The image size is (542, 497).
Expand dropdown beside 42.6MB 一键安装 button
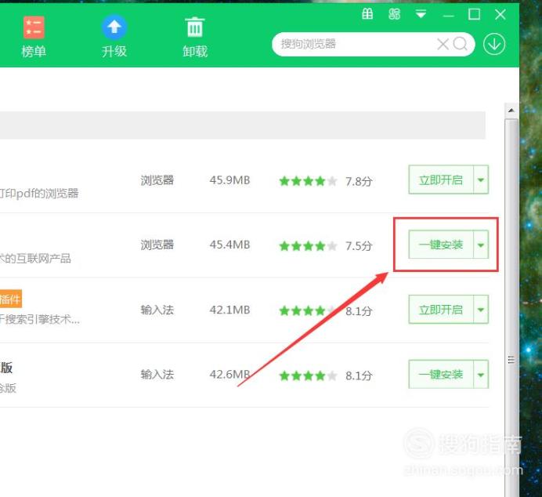coord(481,374)
